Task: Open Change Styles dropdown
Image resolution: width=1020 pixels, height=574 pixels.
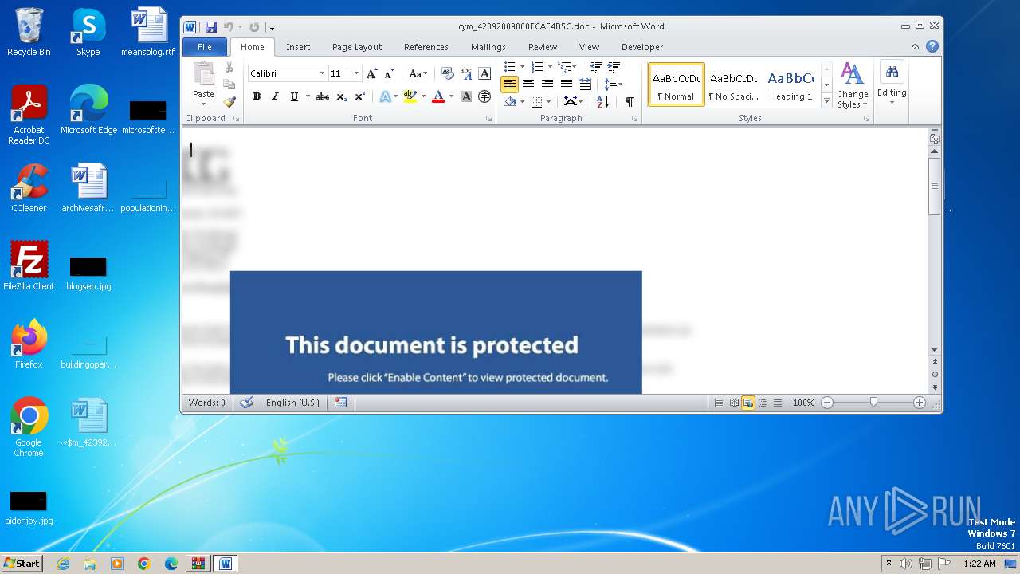Action: 852,85
